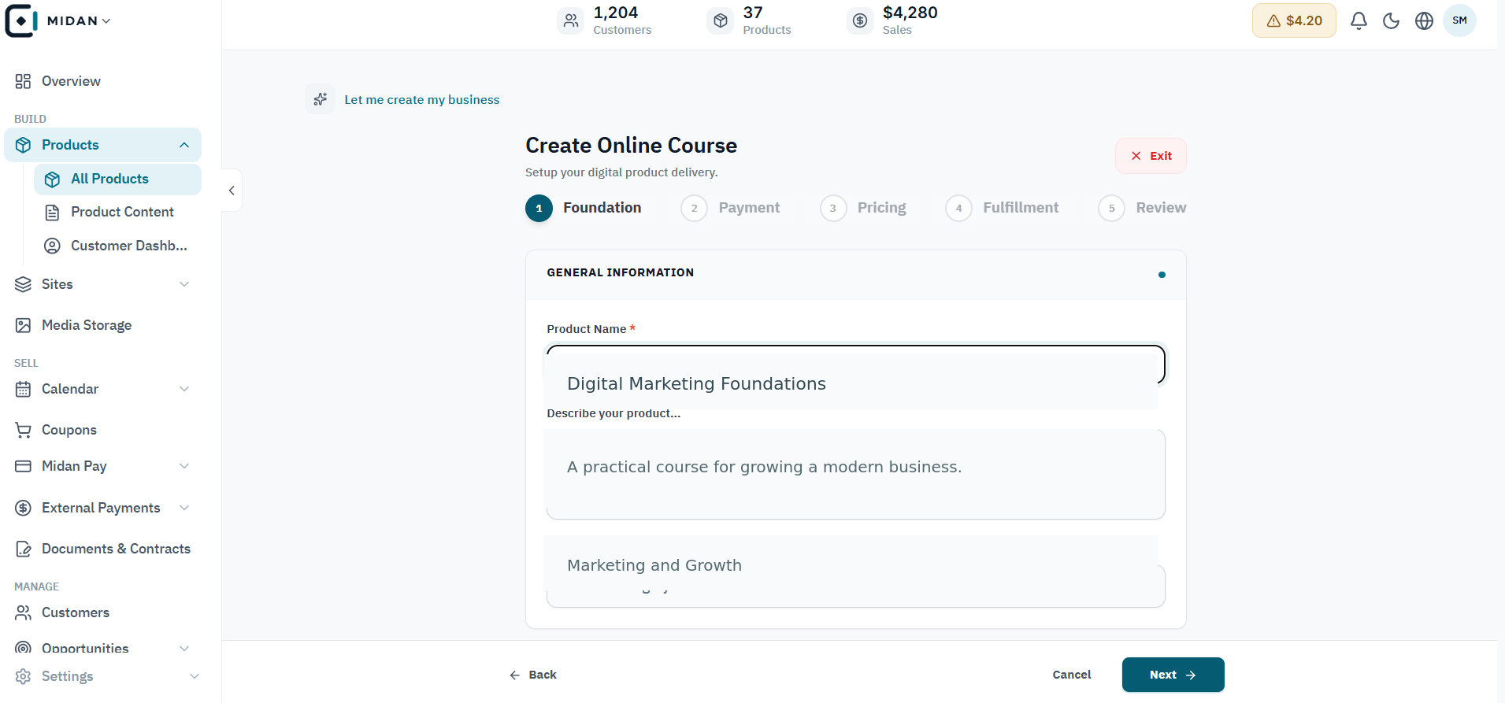Expand the Calendar submenu
Screen dimensions: 1505x703
pyautogui.click(x=184, y=389)
